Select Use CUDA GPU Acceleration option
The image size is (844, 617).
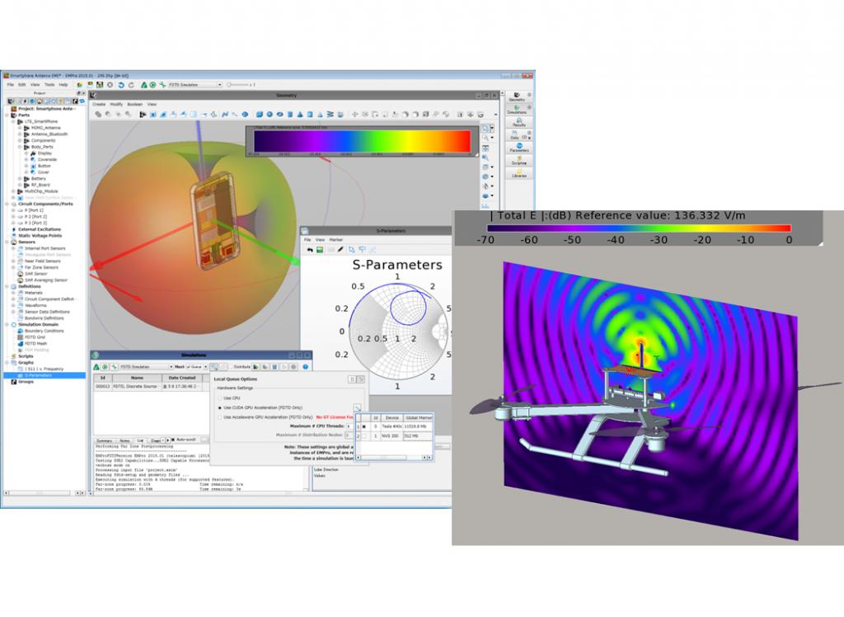(218, 407)
